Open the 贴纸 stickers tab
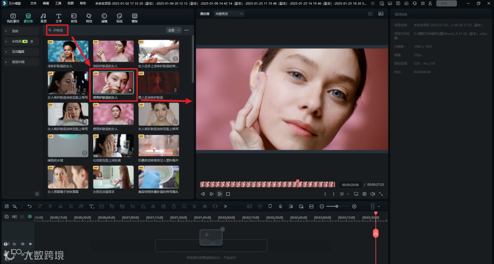Viewport: 494px width, 264px height. 119,18
